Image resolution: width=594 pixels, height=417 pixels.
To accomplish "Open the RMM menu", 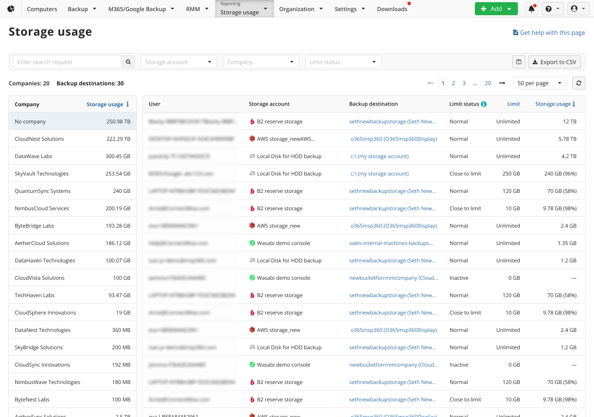I will pos(197,8).
